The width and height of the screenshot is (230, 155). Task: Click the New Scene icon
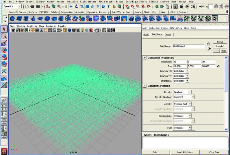27,6
